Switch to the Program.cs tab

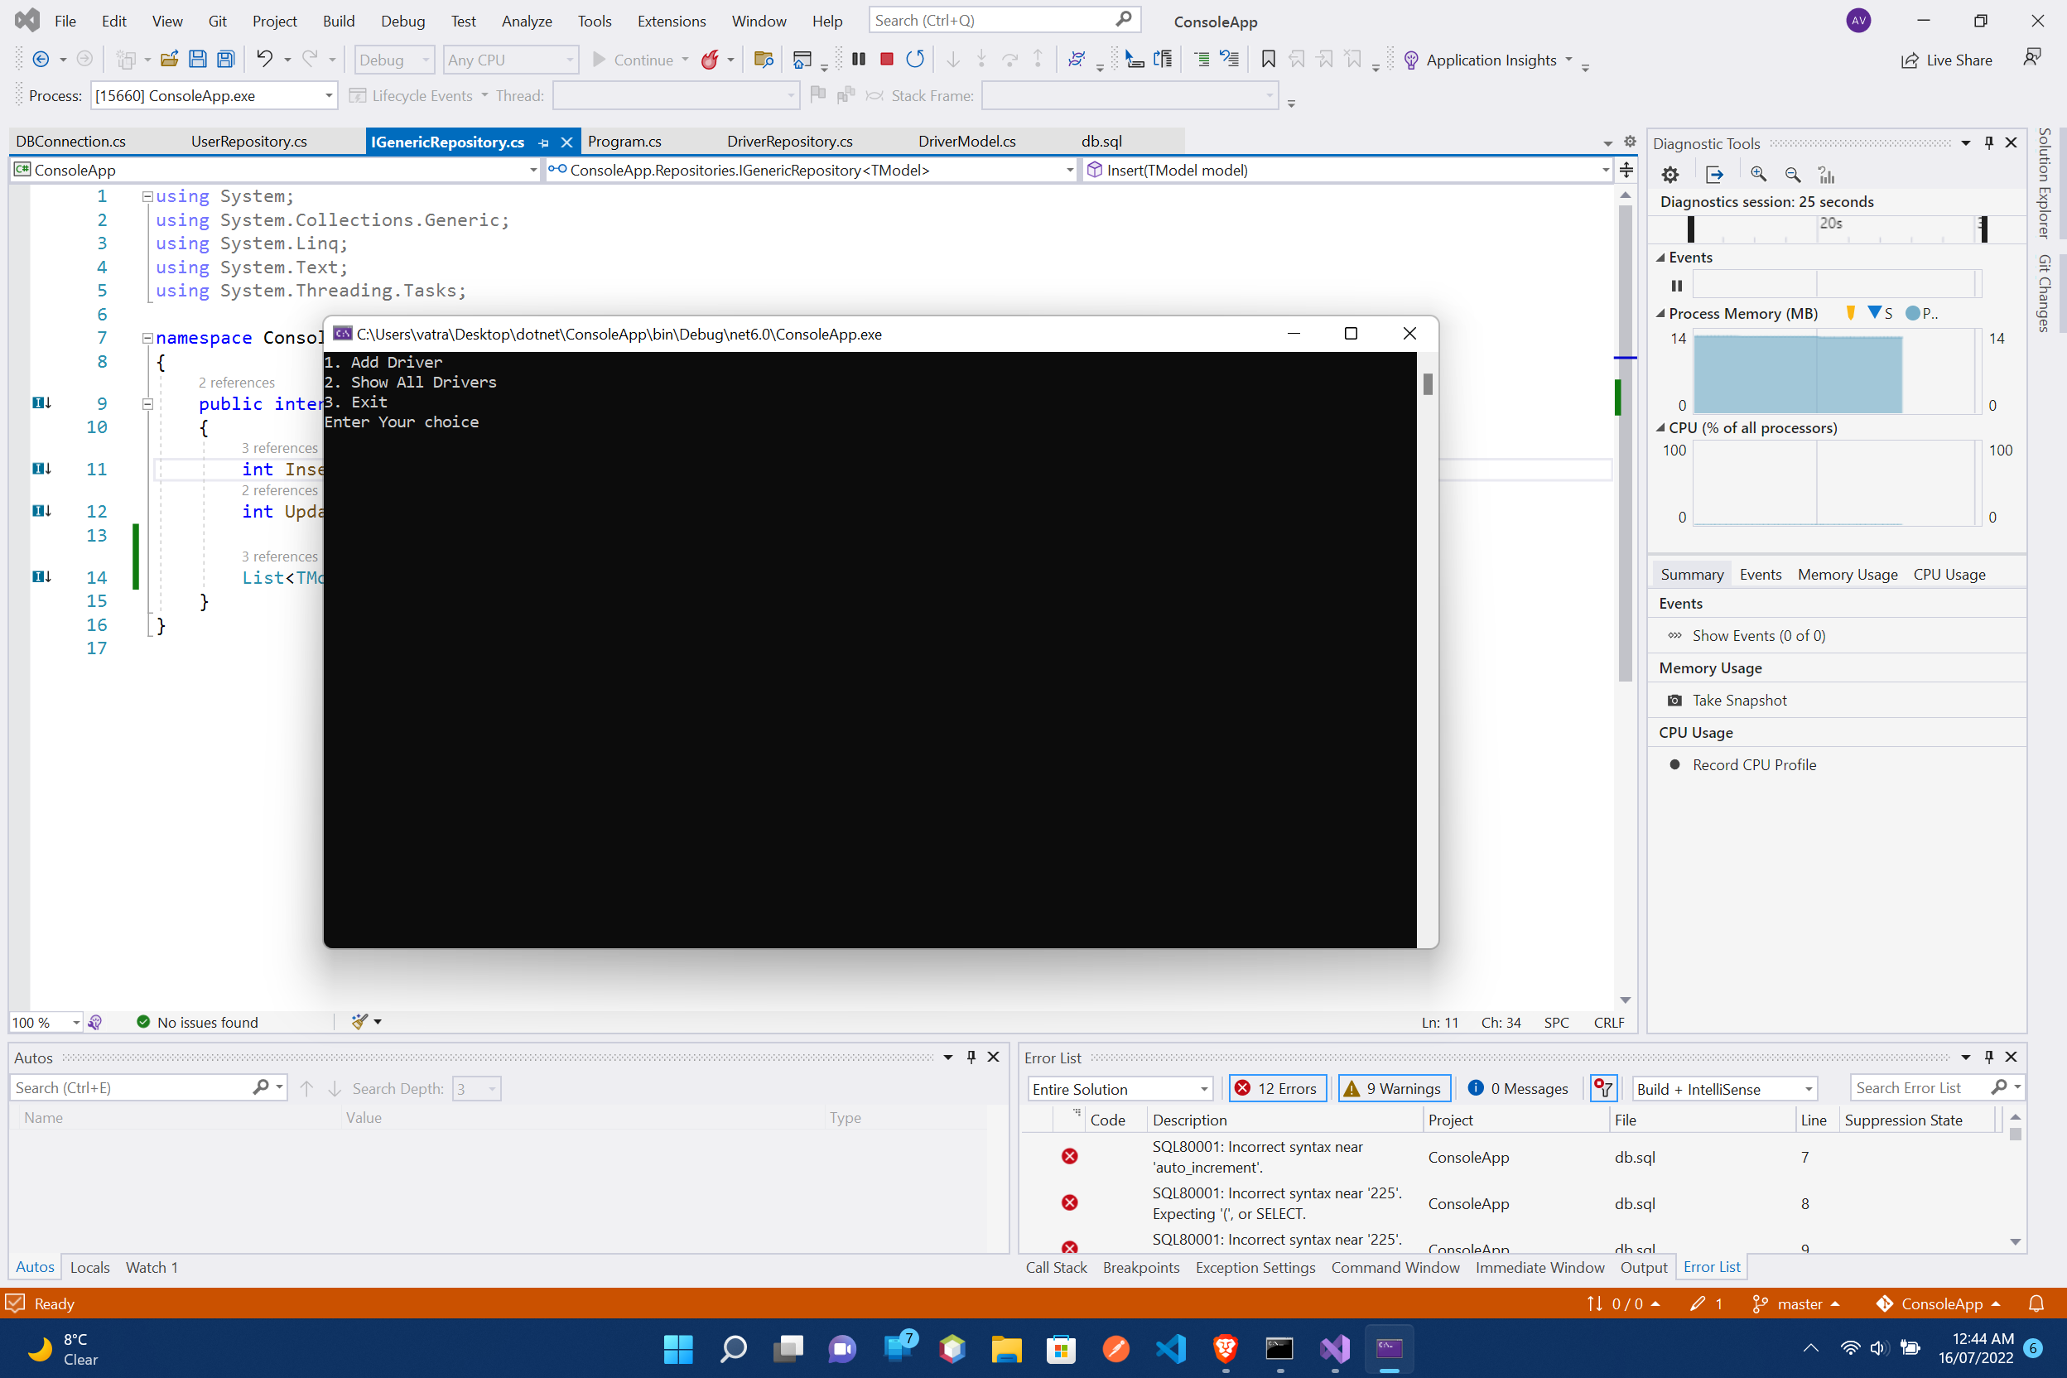pyautogui.click(x=624, y=141)
